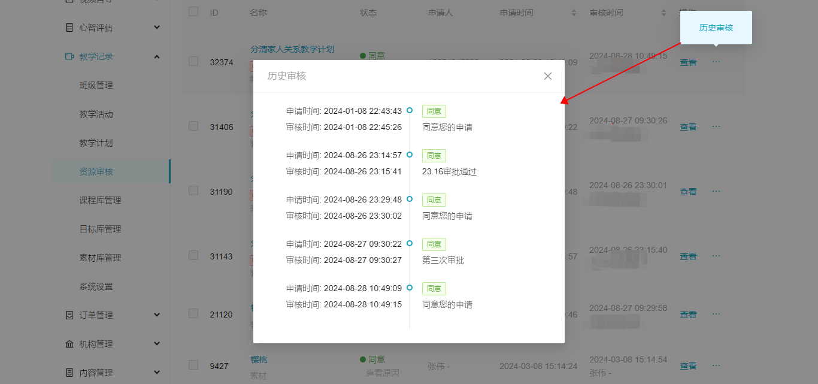Open 系统设置 in the sidebar
The width and height of the screenshot is (818, 384).
[x=96, y=286]
